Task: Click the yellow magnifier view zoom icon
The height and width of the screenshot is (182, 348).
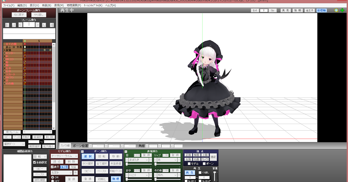Action: coord(336,10)
